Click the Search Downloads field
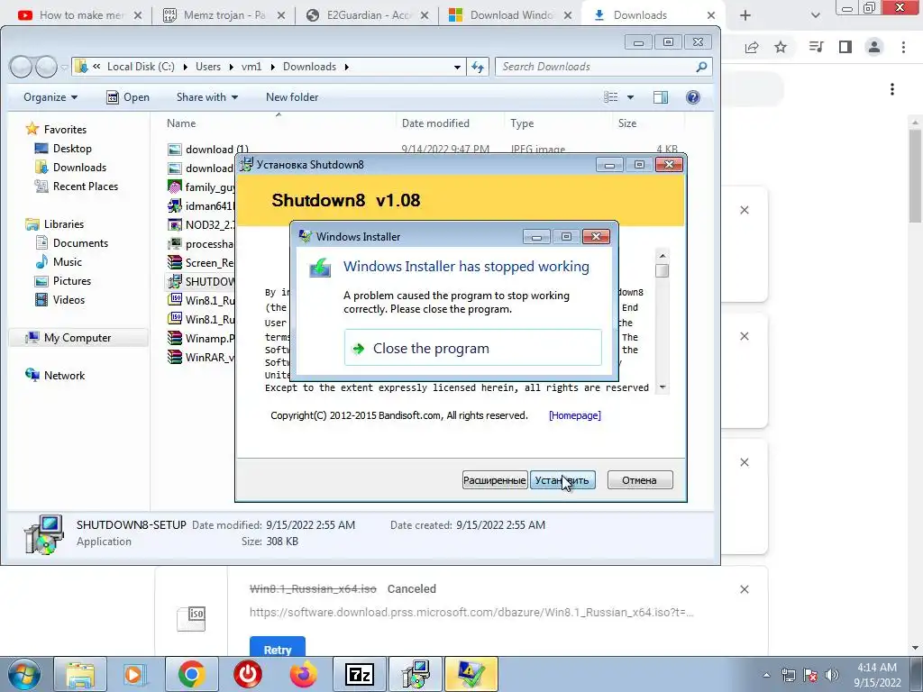Image resolution: width=923 pixels, height=692 pixels. point(604,67)
